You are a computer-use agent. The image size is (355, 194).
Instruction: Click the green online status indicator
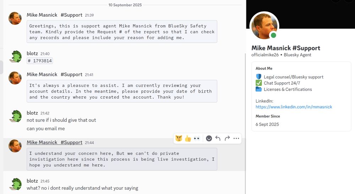273,35
